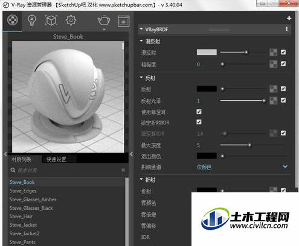Viewport: 299px width, 246px height.
Task: Select the Steve_Hair material
Action: tap(66, 216)
